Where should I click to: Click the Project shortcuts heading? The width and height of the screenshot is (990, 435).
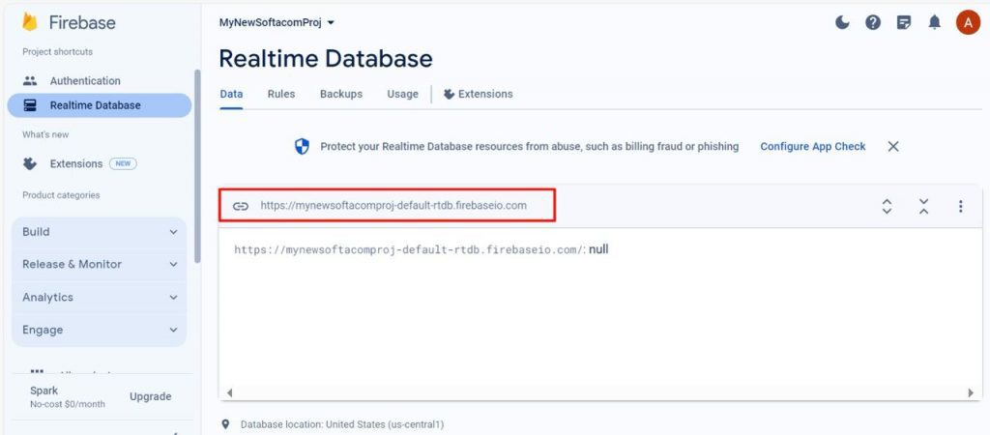tap(57, 52)
